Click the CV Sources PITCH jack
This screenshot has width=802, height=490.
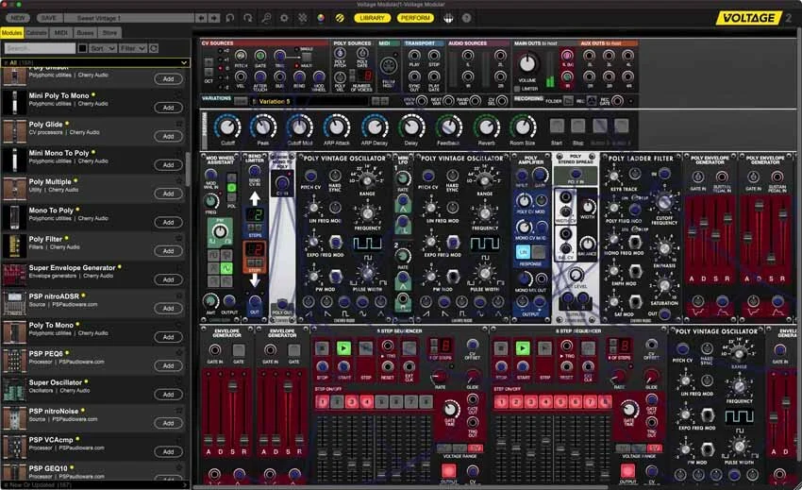(x=241, y=56)
